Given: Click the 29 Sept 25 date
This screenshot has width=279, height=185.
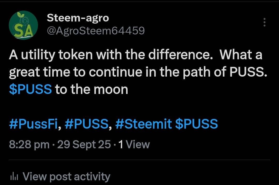Looking at the screenshot, I should click(x=84, y=144).
